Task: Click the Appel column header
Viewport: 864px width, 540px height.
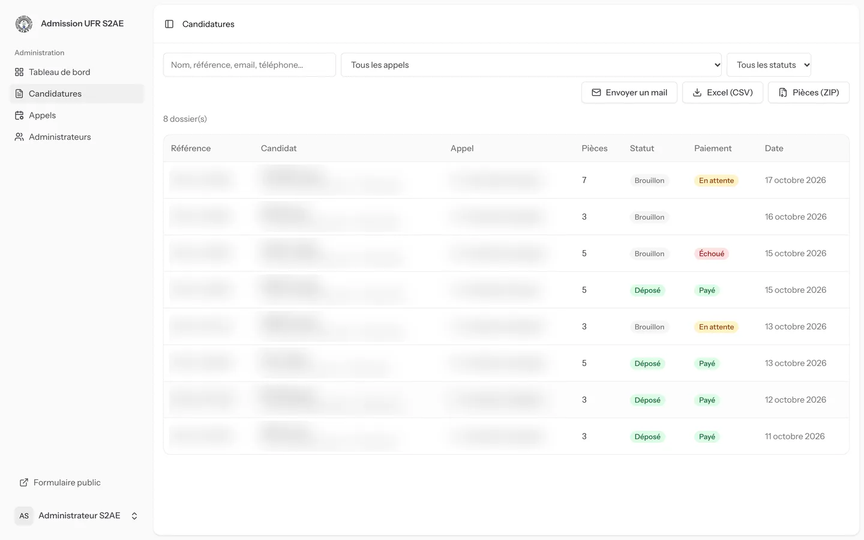Action: [462, 148]
